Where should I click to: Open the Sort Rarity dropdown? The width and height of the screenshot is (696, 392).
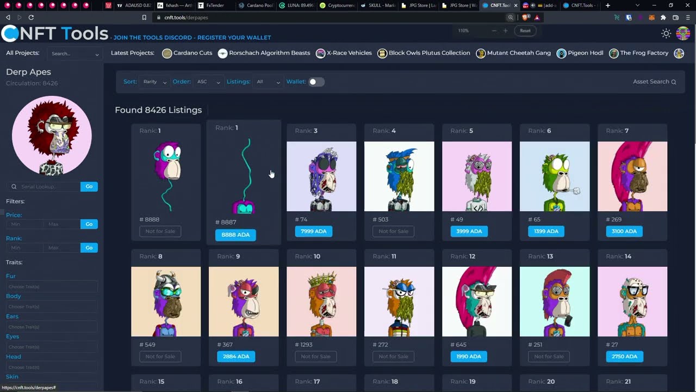(154, 82)
